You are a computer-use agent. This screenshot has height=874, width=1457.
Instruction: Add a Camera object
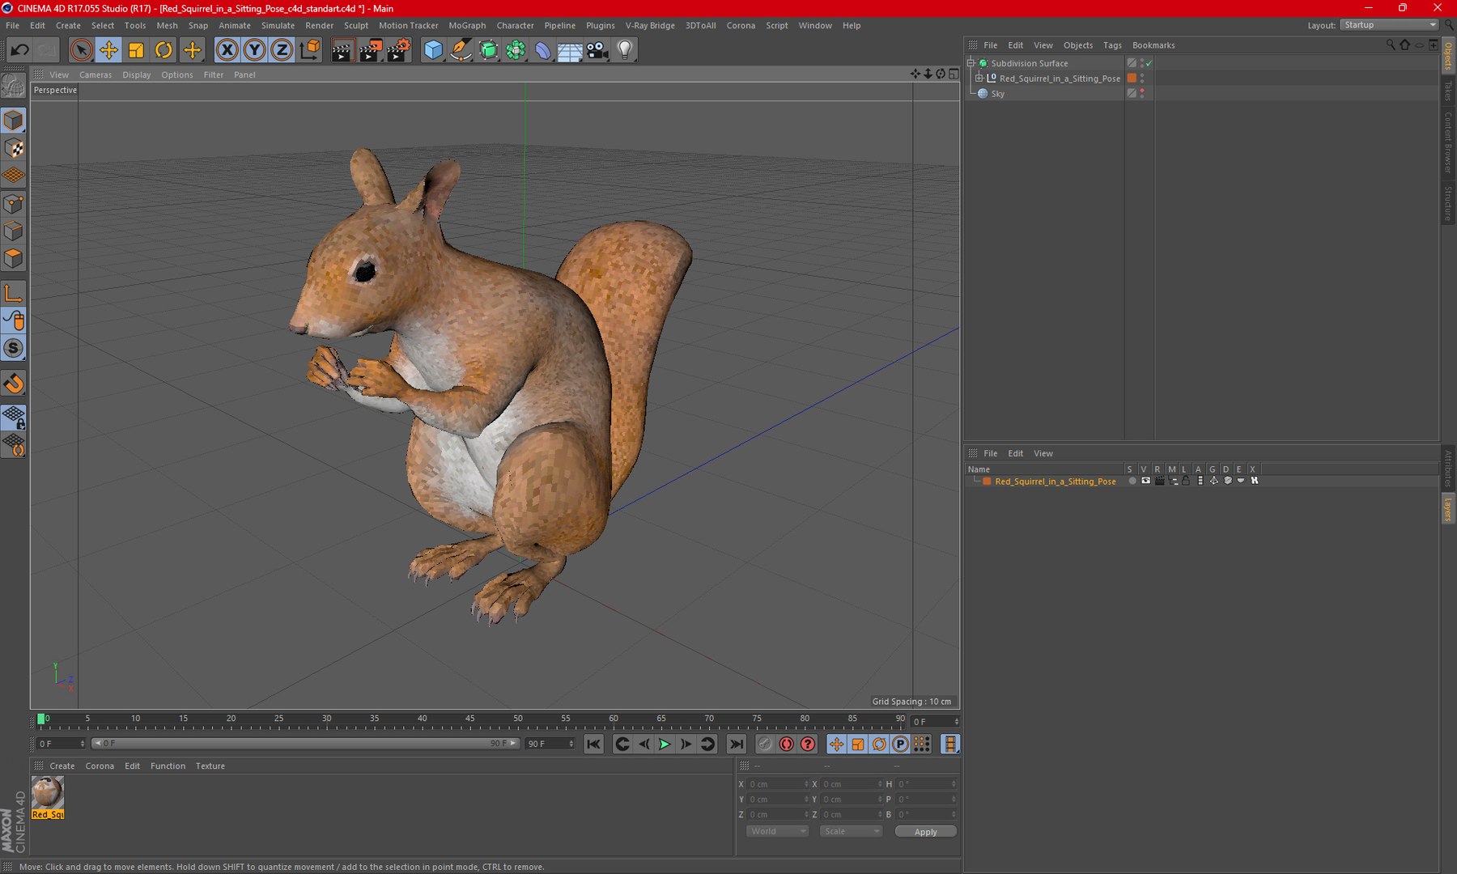597,50
